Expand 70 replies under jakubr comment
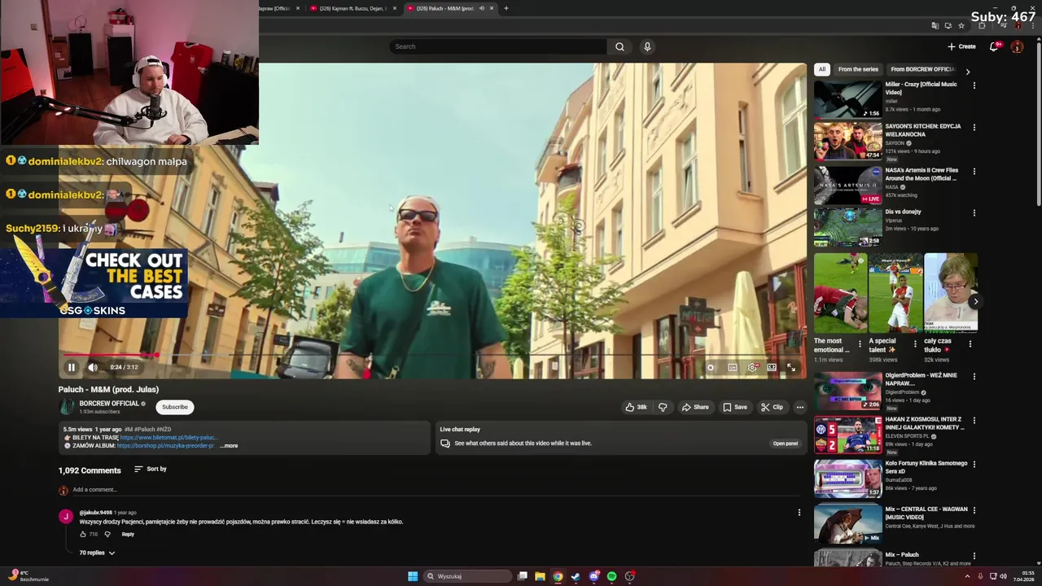The height and width of the screenshot is (586, 1042). [x=97, y=553]
